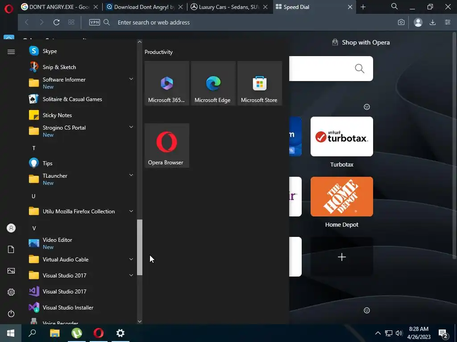Open Opera downloads icon
457x342 pixels.
point(432,22)
